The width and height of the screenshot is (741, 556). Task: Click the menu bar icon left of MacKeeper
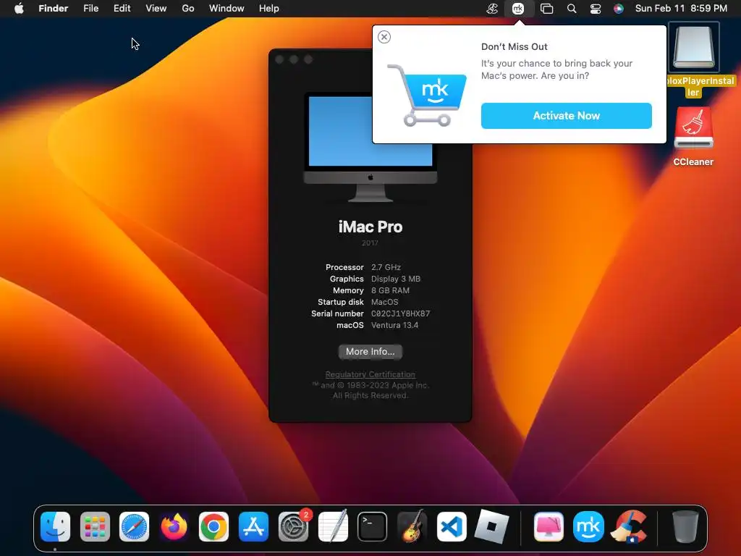click(x=492, y=9)
